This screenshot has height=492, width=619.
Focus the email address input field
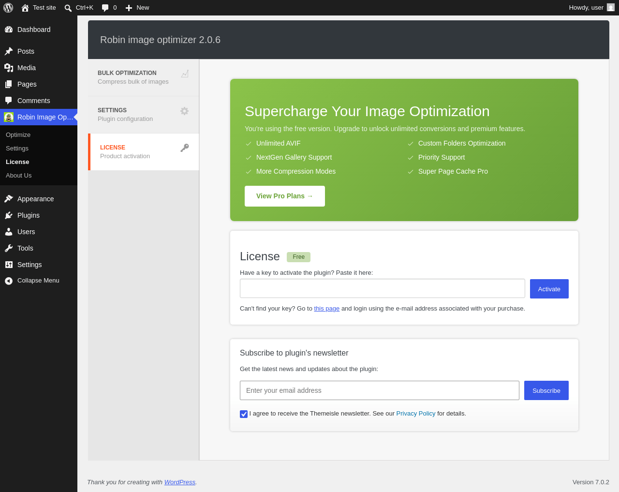point(380,390)
